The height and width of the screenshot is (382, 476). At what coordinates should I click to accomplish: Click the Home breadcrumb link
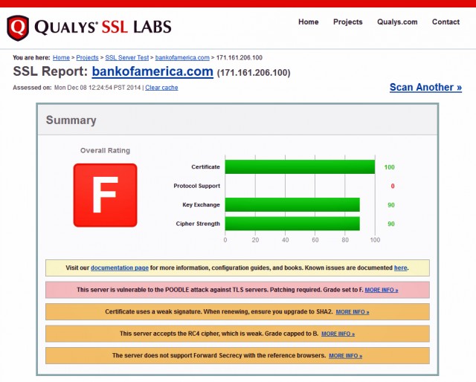point(61,58)
